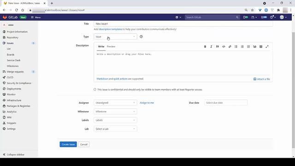Open Packages & Registries sidebar item
Image resolution: width=295 pixels, height=166 pixels.
pyautogui.click(x=18, y=106)
